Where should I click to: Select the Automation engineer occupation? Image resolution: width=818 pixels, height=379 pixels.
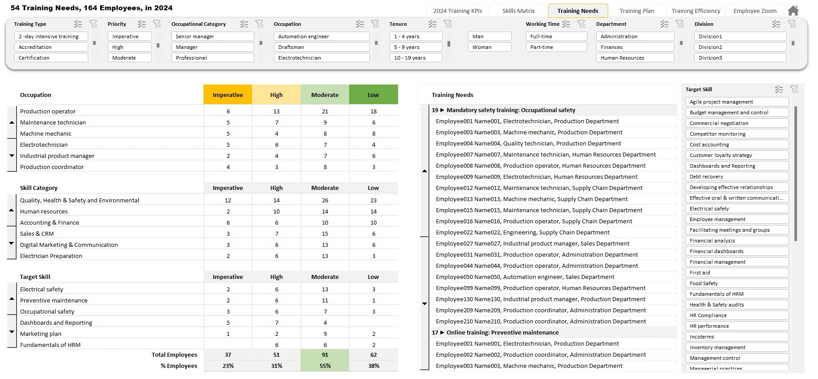(322, 36)
